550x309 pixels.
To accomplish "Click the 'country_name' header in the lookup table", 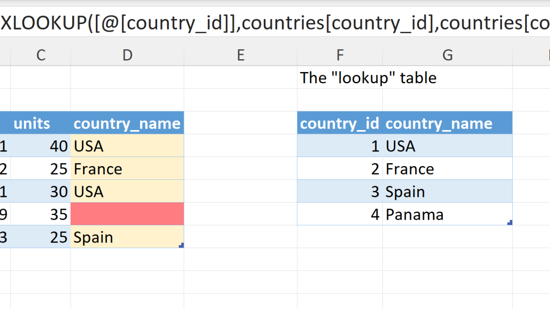I will pyautogui.click(x=447, y=123).
